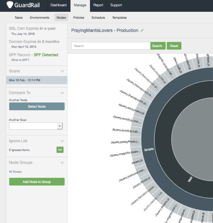Click the green Search button

[158, 46]
